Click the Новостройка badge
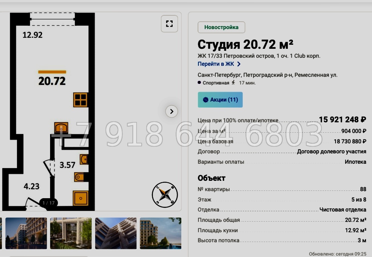This screenshot has height=257, width=372. click(221, 27)
